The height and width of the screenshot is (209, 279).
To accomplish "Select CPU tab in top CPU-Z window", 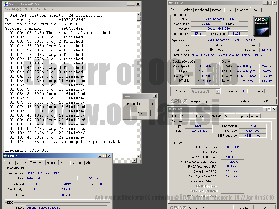I will pyautogui.click(x=174, y=10).
